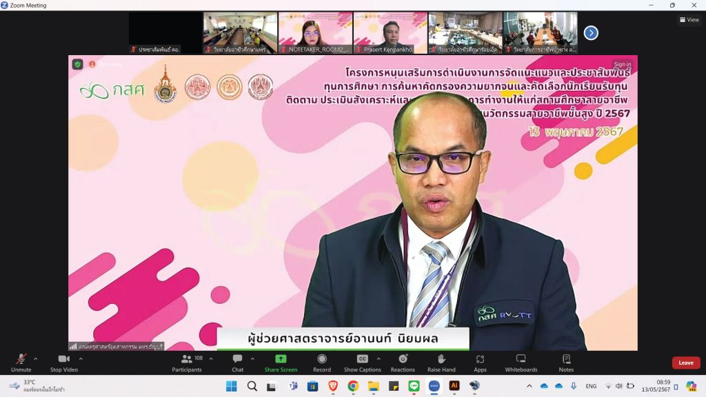The image size is (706, 397).
Task: Click the green Share Screen button
Action: 281,363
